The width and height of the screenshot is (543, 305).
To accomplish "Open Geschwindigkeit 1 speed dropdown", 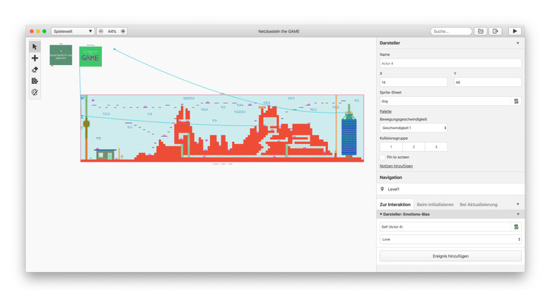I will 414,128.
